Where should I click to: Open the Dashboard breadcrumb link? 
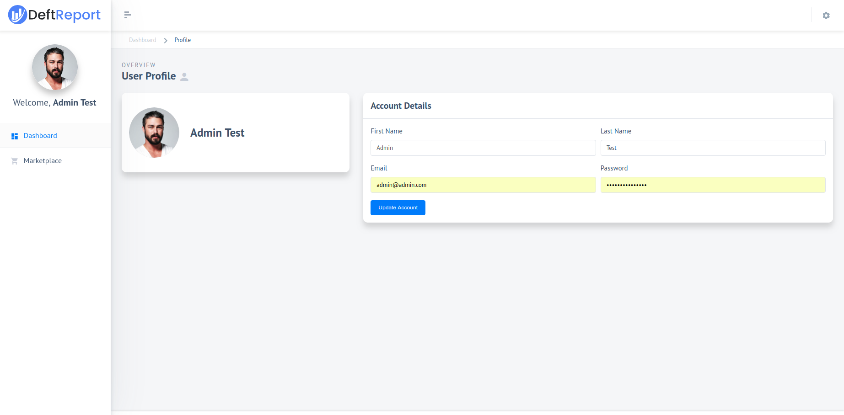[142, 40]
